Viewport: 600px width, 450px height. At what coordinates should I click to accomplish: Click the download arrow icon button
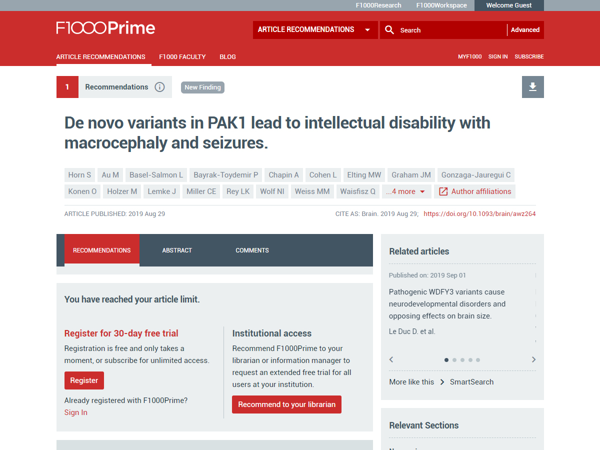(x=532, y=87)
